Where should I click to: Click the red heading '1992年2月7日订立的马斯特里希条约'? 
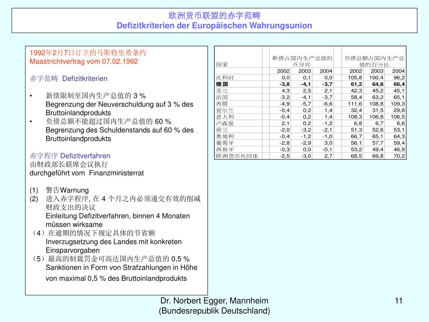click(88, 52)
